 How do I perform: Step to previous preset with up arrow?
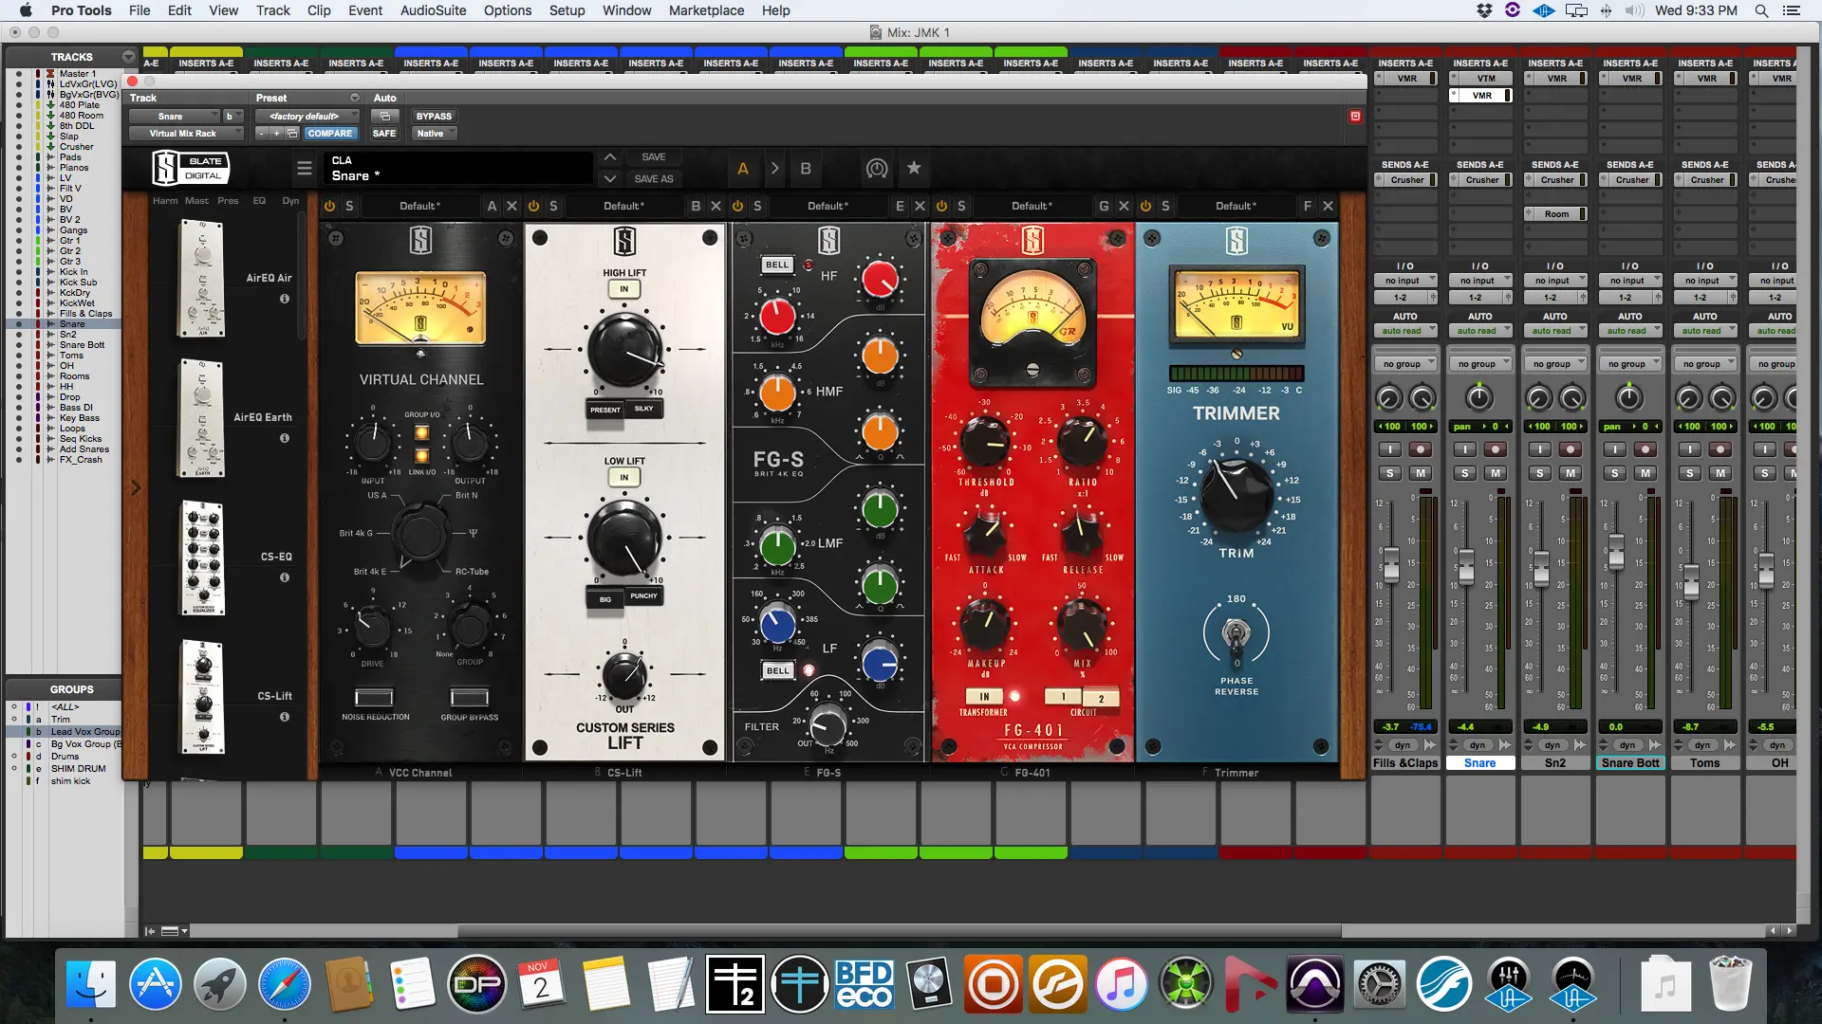pos(610,157)
